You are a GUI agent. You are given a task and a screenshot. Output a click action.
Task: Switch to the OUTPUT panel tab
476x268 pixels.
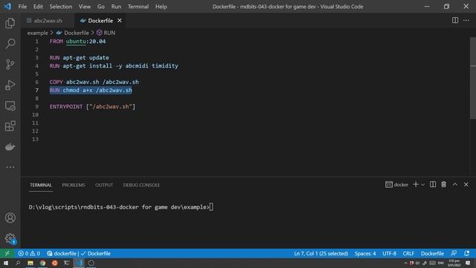[x=104, y=185]
